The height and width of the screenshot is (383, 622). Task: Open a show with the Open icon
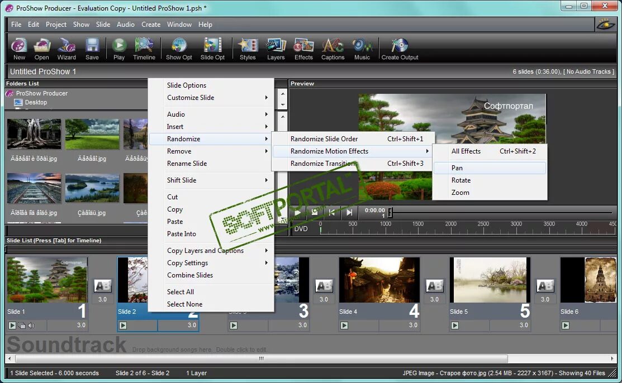42,49
